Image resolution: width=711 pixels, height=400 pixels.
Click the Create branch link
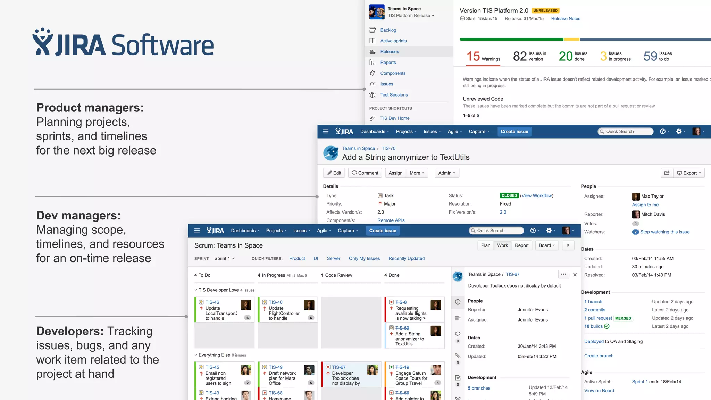[599, 356]
